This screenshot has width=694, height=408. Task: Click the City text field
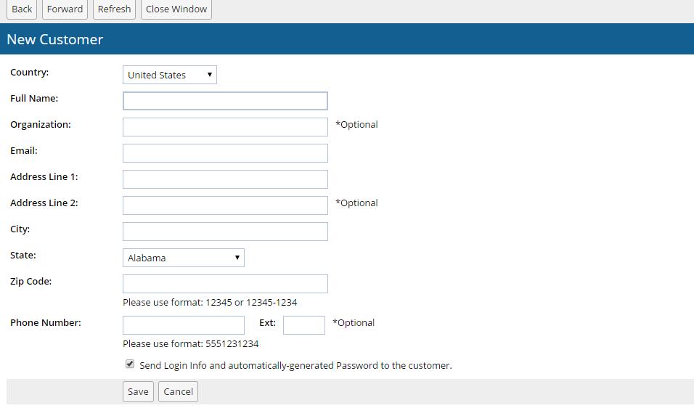[x=225, y=232]
